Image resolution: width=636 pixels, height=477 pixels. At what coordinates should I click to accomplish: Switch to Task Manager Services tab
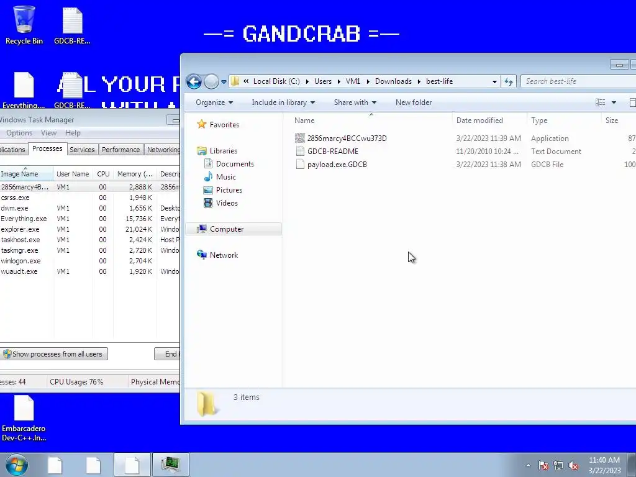(x=82, y=150)
